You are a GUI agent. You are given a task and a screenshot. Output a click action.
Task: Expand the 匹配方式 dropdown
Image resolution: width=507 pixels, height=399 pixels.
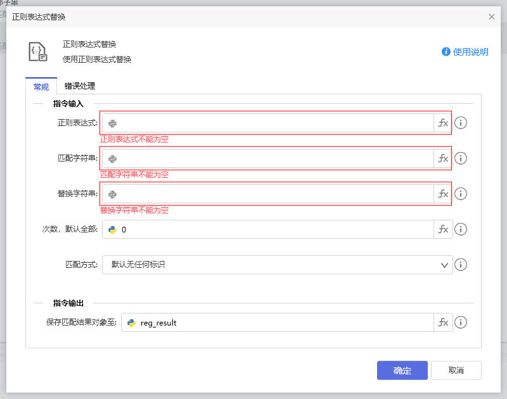point(446,265)
